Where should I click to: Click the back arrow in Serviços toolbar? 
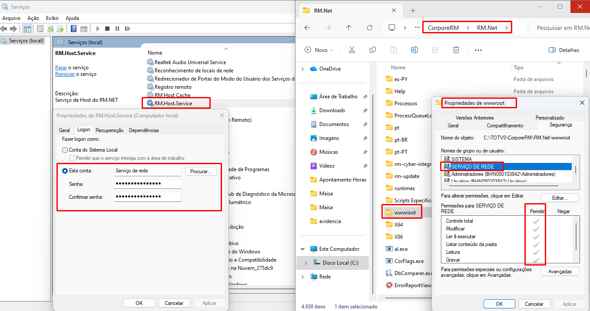click(4, 29)
